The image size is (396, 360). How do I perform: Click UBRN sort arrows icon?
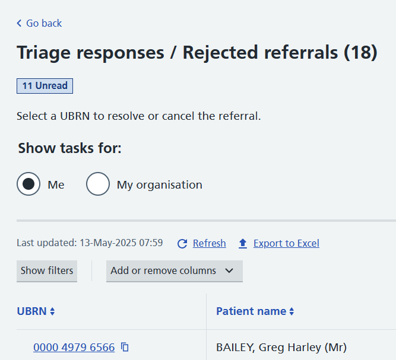coord(52,311)
